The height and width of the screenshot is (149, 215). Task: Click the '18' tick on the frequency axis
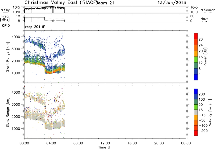tap(18, 16)
